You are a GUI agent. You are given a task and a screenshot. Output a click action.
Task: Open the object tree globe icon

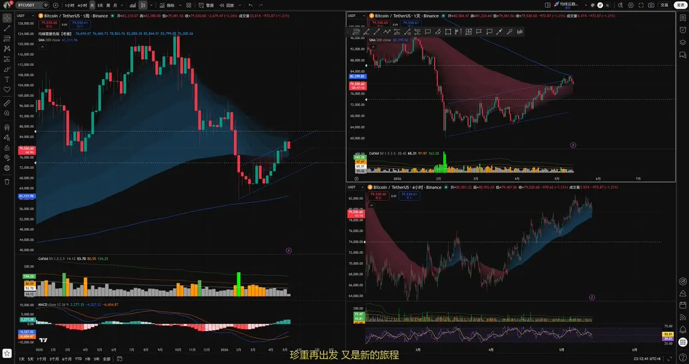(7, 167)
